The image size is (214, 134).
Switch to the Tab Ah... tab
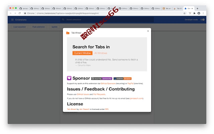[178, 8]
